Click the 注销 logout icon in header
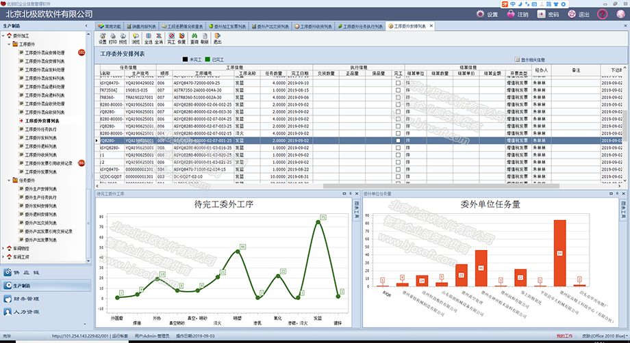This screenshot has height=343, width=630. [511, 14]
